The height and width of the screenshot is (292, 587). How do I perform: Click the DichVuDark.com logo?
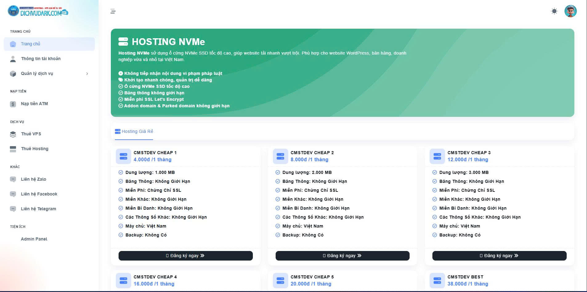(x=38, y=11)
